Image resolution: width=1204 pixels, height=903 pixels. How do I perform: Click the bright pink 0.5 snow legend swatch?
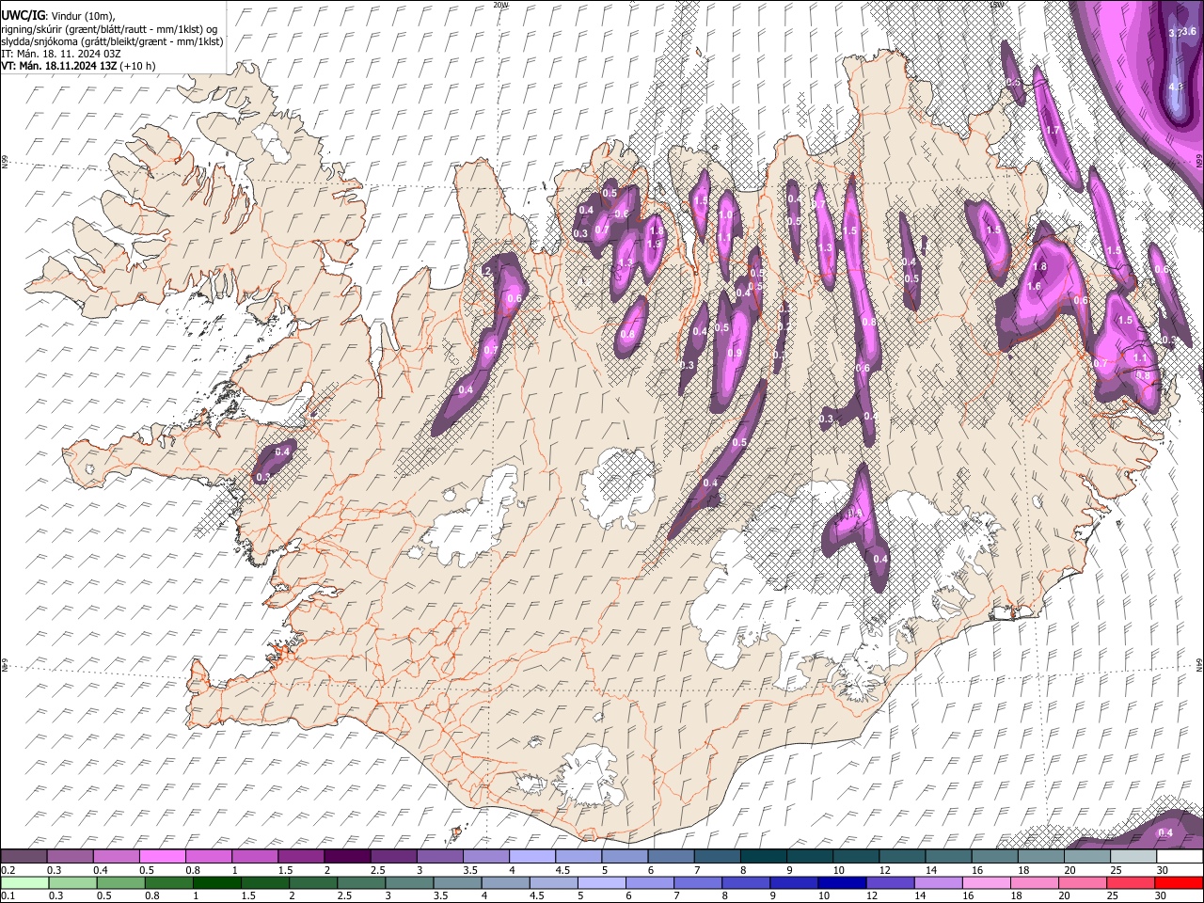[162, 857]
